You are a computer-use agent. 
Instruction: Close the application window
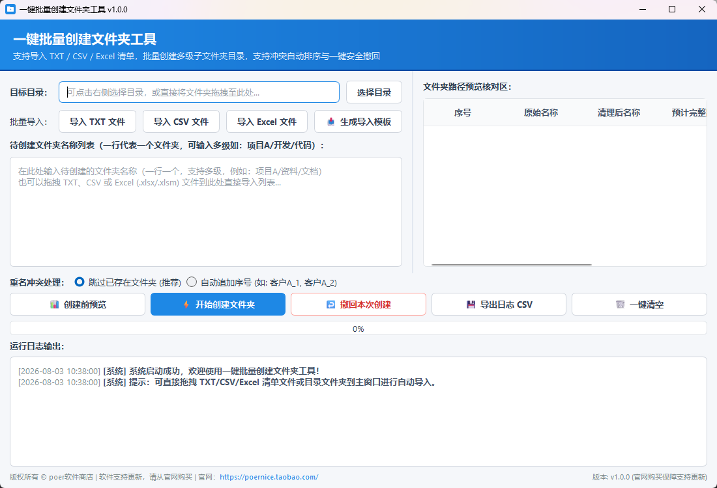point(702,9)
